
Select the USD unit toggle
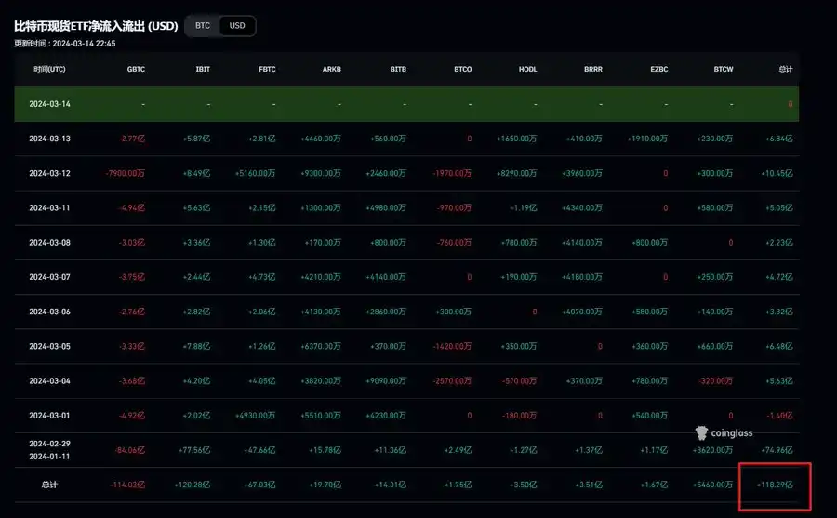(237, 26)
